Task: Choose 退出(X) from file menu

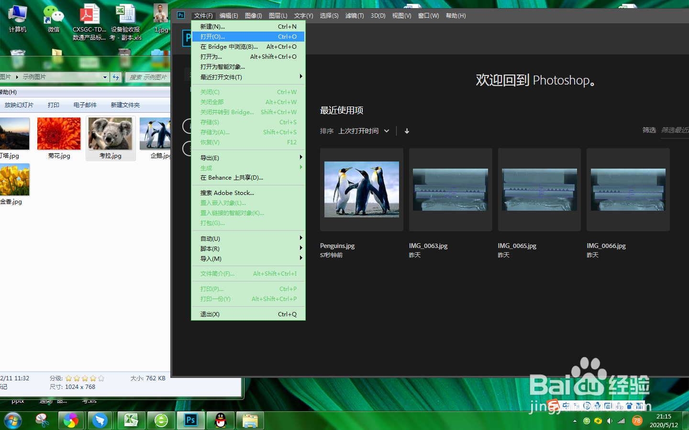Action: pos(248,314)
